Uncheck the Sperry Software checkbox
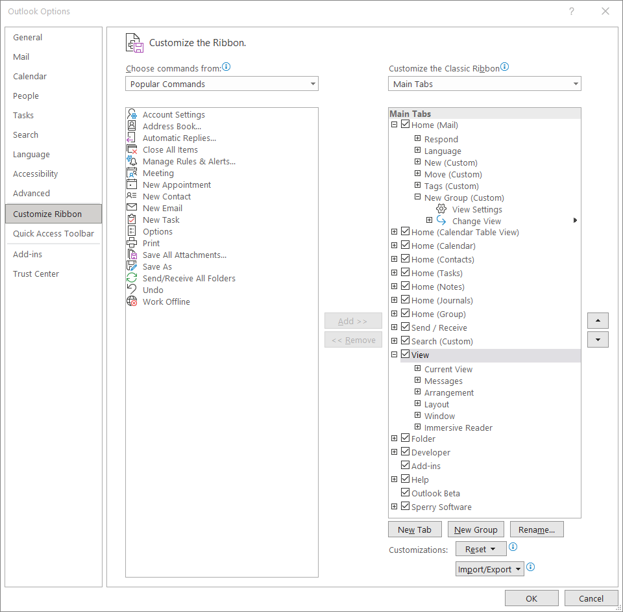 [x=405, y=506]
